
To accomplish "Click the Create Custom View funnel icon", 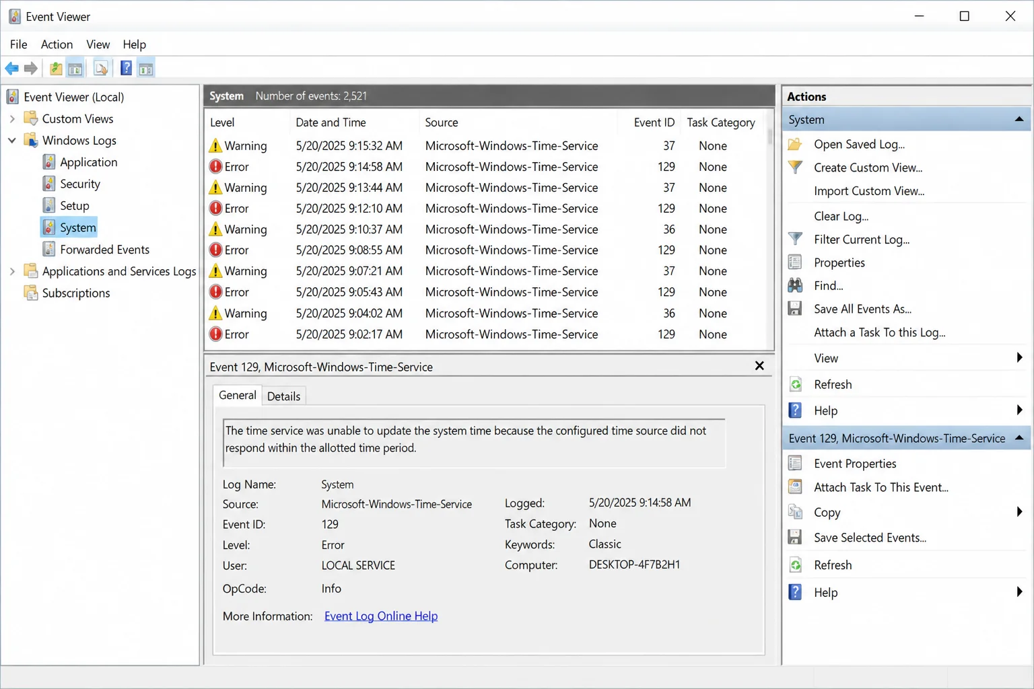I will [795, 167].
